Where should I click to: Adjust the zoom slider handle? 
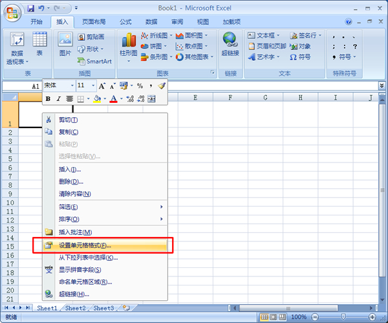343,317
